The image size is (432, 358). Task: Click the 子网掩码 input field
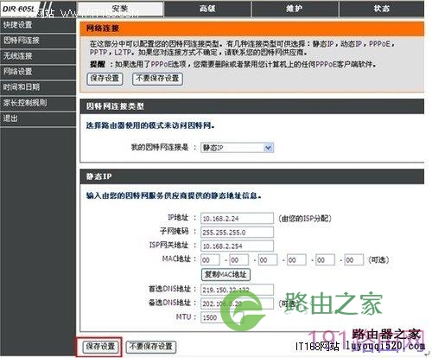point(237,233)
